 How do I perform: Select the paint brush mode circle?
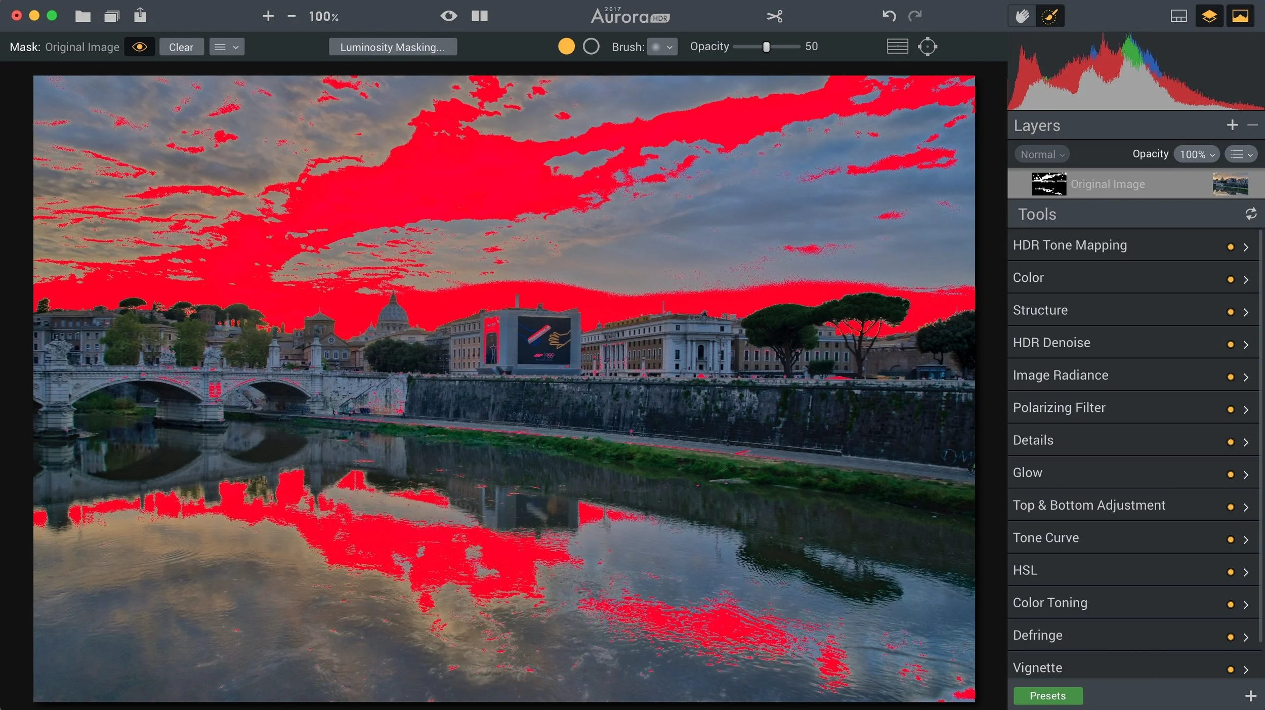pyautogui.click(x=566, y=47)
